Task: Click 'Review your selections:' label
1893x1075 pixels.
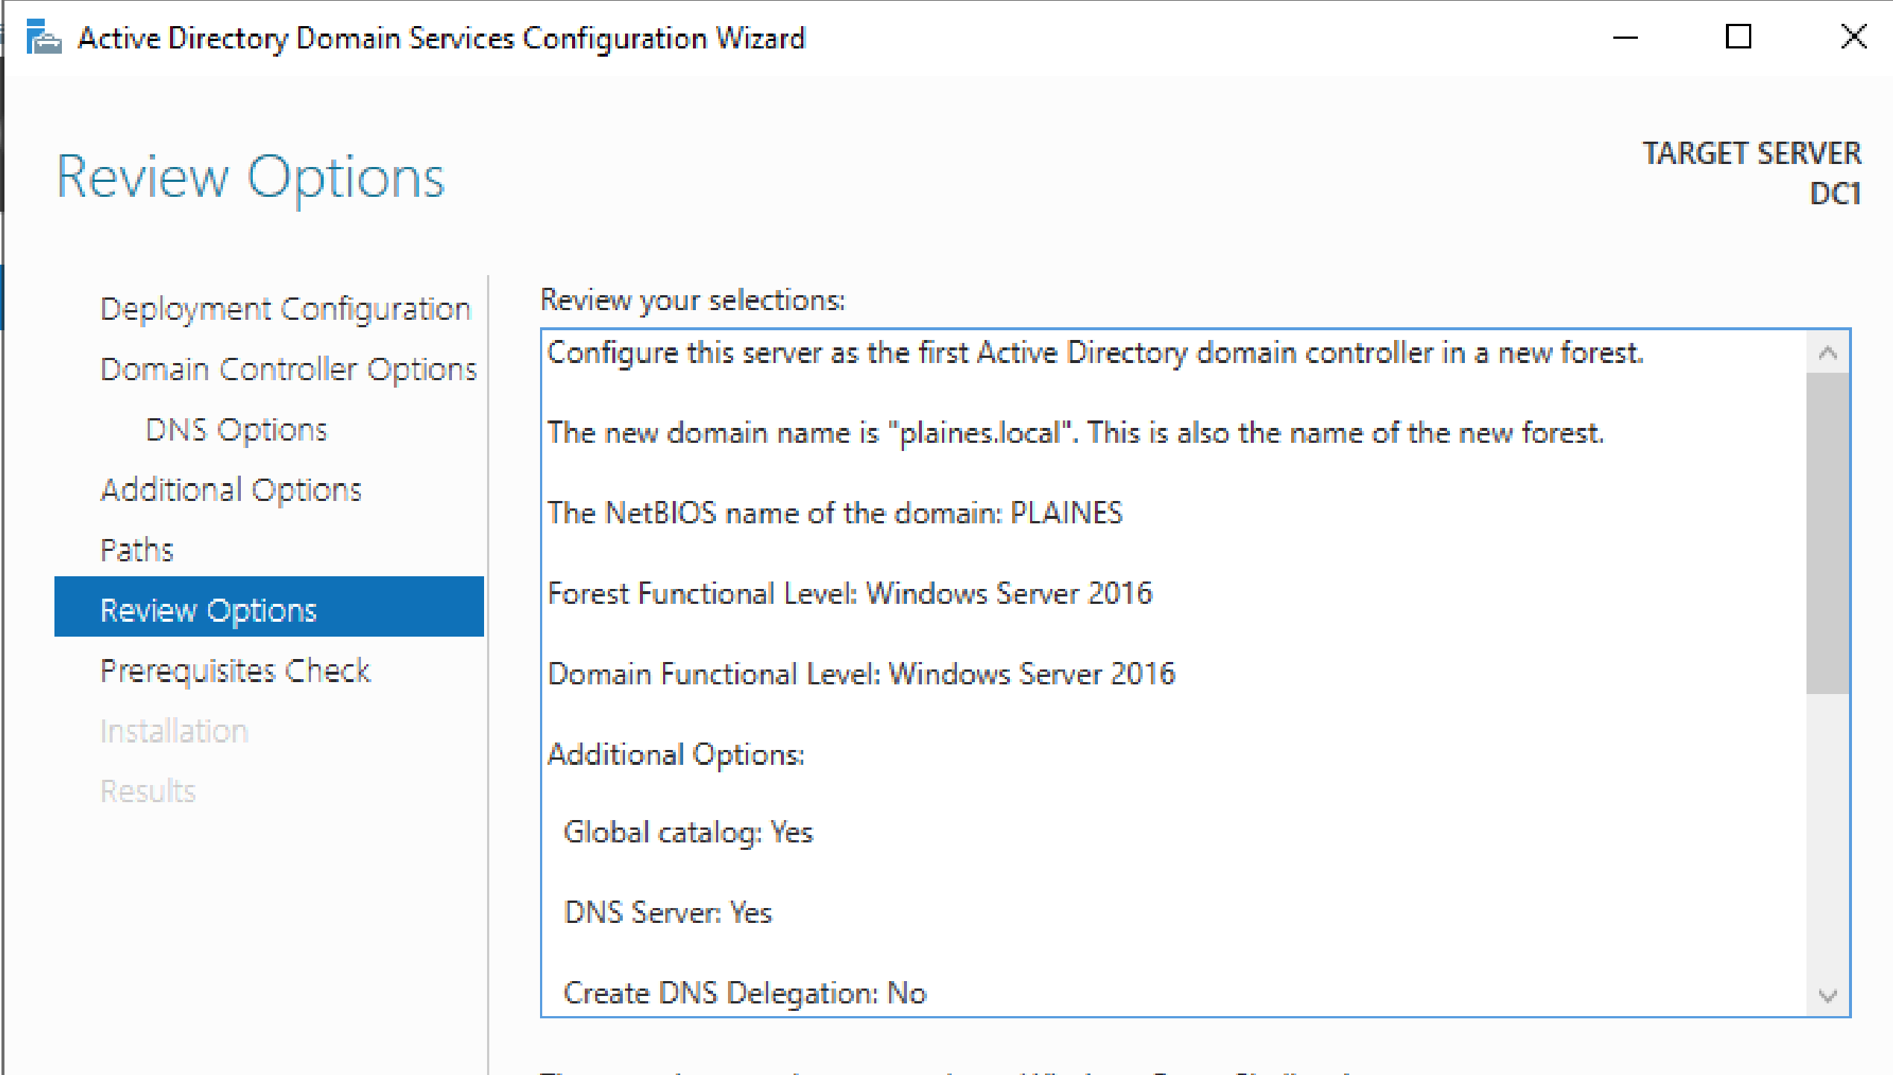Action: [692, 300]
